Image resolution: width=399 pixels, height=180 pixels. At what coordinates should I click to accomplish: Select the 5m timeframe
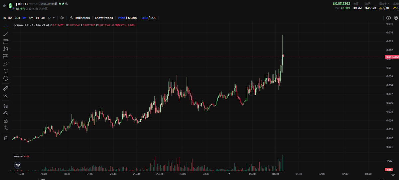[31, 18]
